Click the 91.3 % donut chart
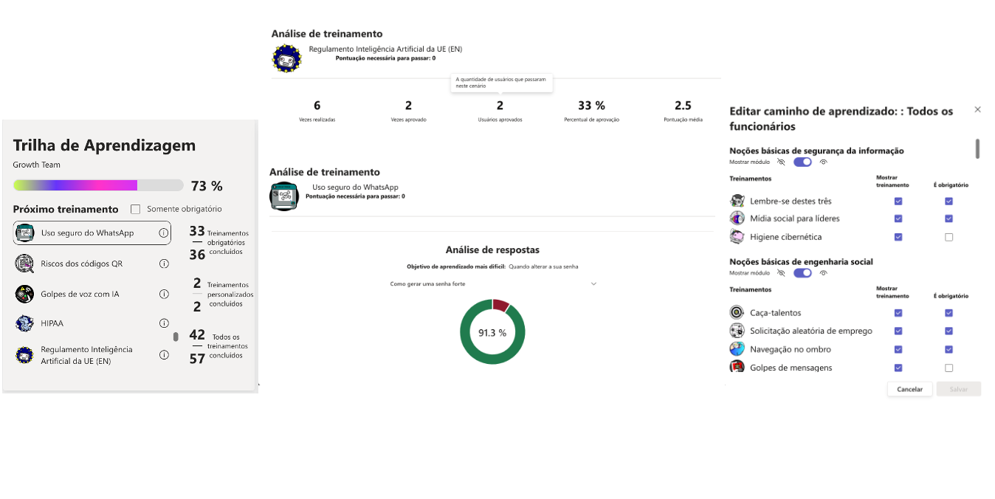 [492, 332]
